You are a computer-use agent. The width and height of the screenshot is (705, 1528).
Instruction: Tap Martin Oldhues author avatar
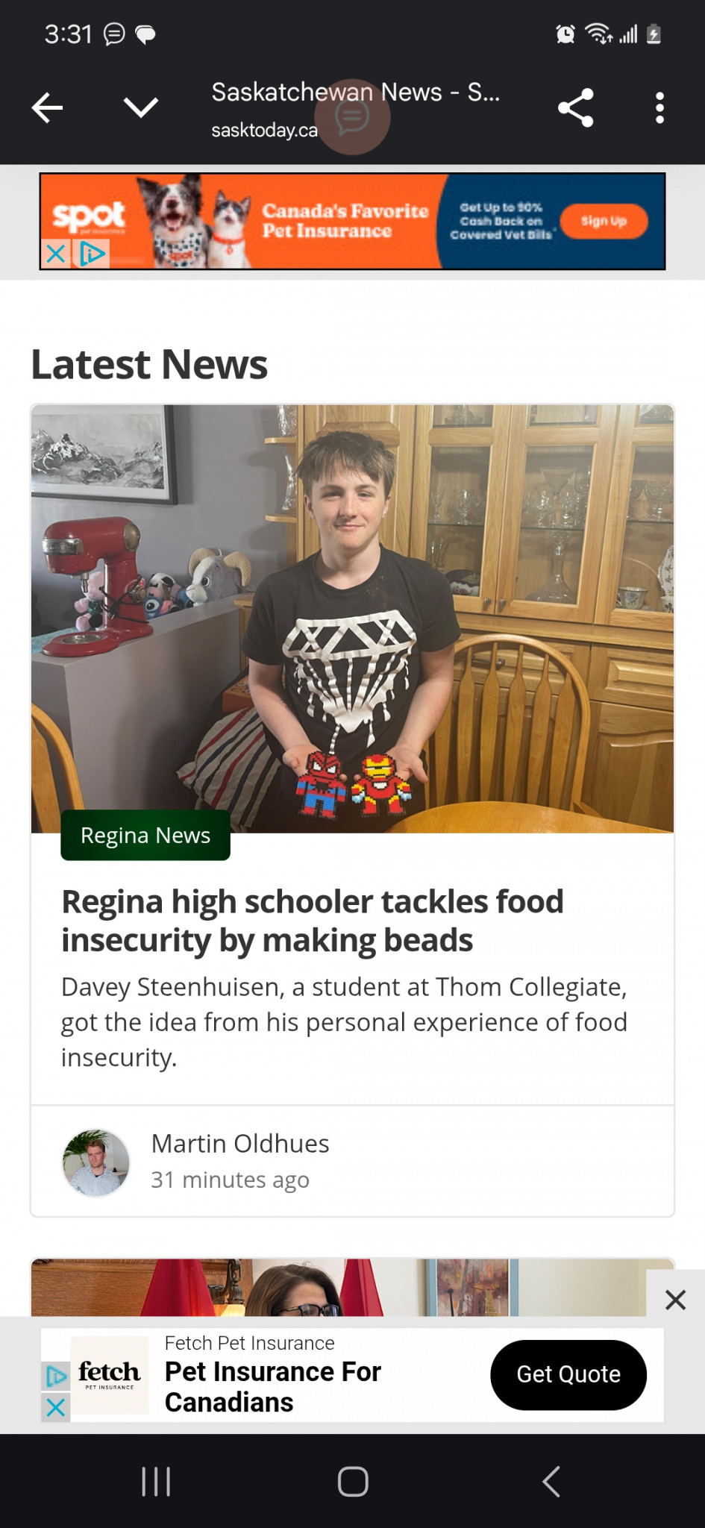click(x=95, y=1163)
